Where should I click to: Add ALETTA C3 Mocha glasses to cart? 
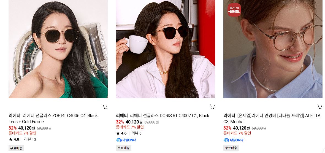click(x=320, y=107)
